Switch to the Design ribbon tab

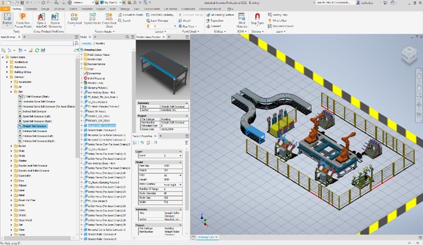(45, 9)
